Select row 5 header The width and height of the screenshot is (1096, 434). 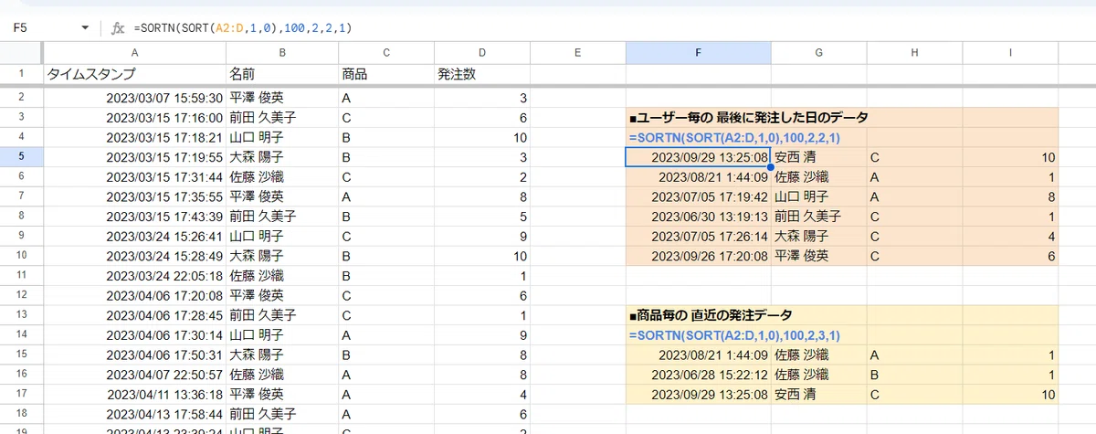21,157
